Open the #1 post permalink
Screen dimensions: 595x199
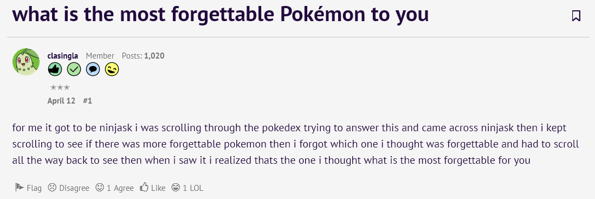pos(88,101)
